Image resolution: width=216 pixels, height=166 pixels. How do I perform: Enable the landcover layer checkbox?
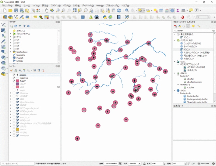[14, 135]
